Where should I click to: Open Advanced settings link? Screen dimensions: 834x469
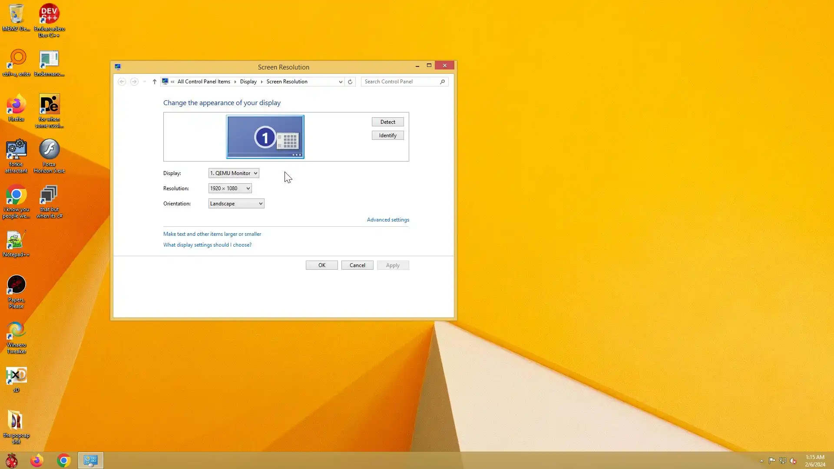[387, 220]
